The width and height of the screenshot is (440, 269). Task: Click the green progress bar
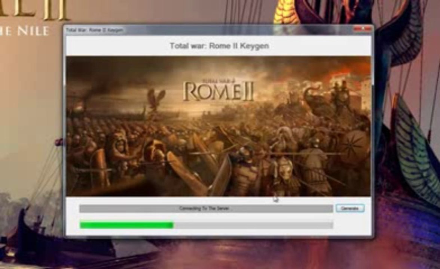pyautogui.click(x=206, y=225)
